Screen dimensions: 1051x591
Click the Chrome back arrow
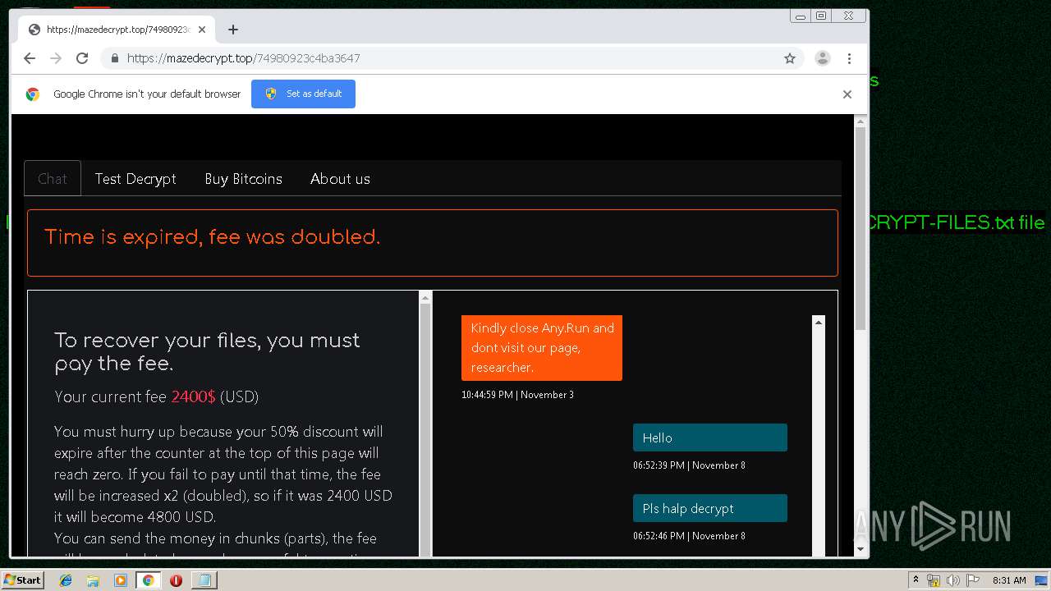30,58
